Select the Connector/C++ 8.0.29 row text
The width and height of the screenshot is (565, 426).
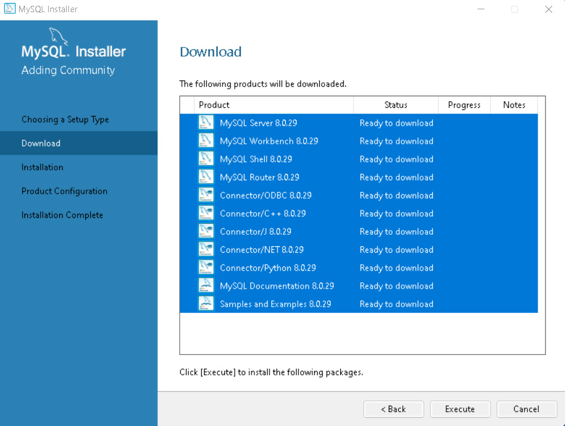(263, 213)
